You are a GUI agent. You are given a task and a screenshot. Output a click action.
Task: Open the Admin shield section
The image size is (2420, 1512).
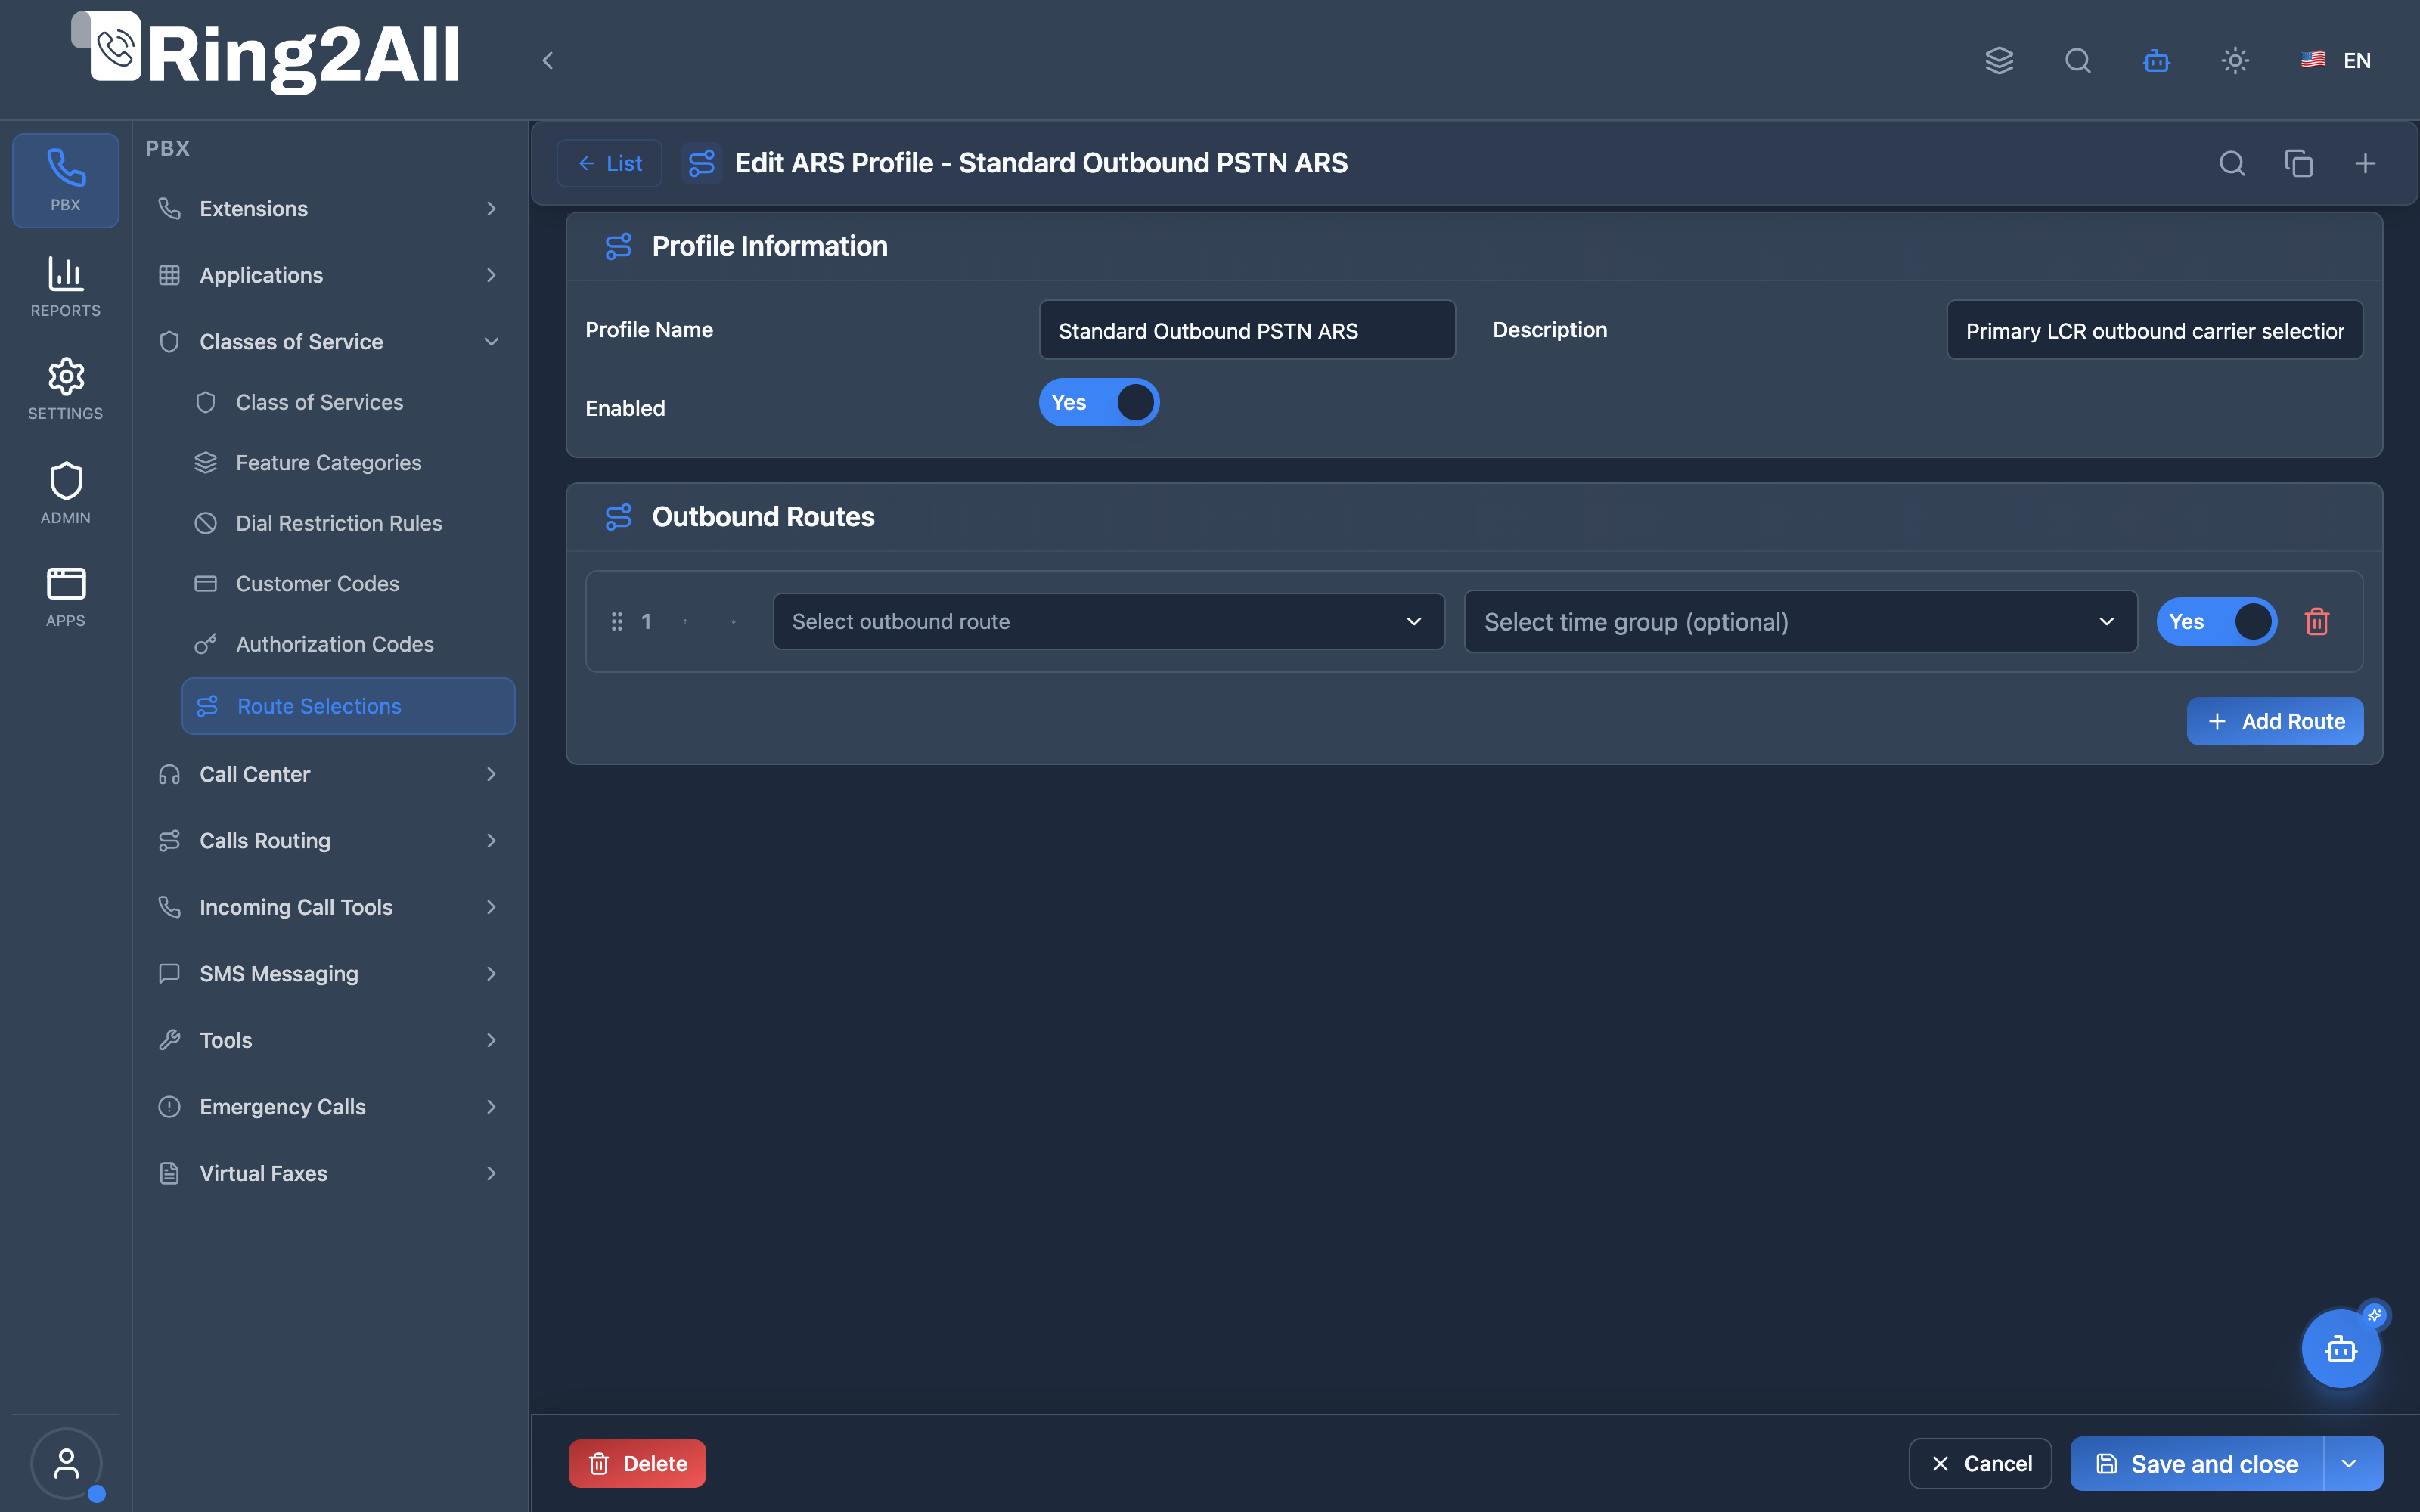pos(65,492)
